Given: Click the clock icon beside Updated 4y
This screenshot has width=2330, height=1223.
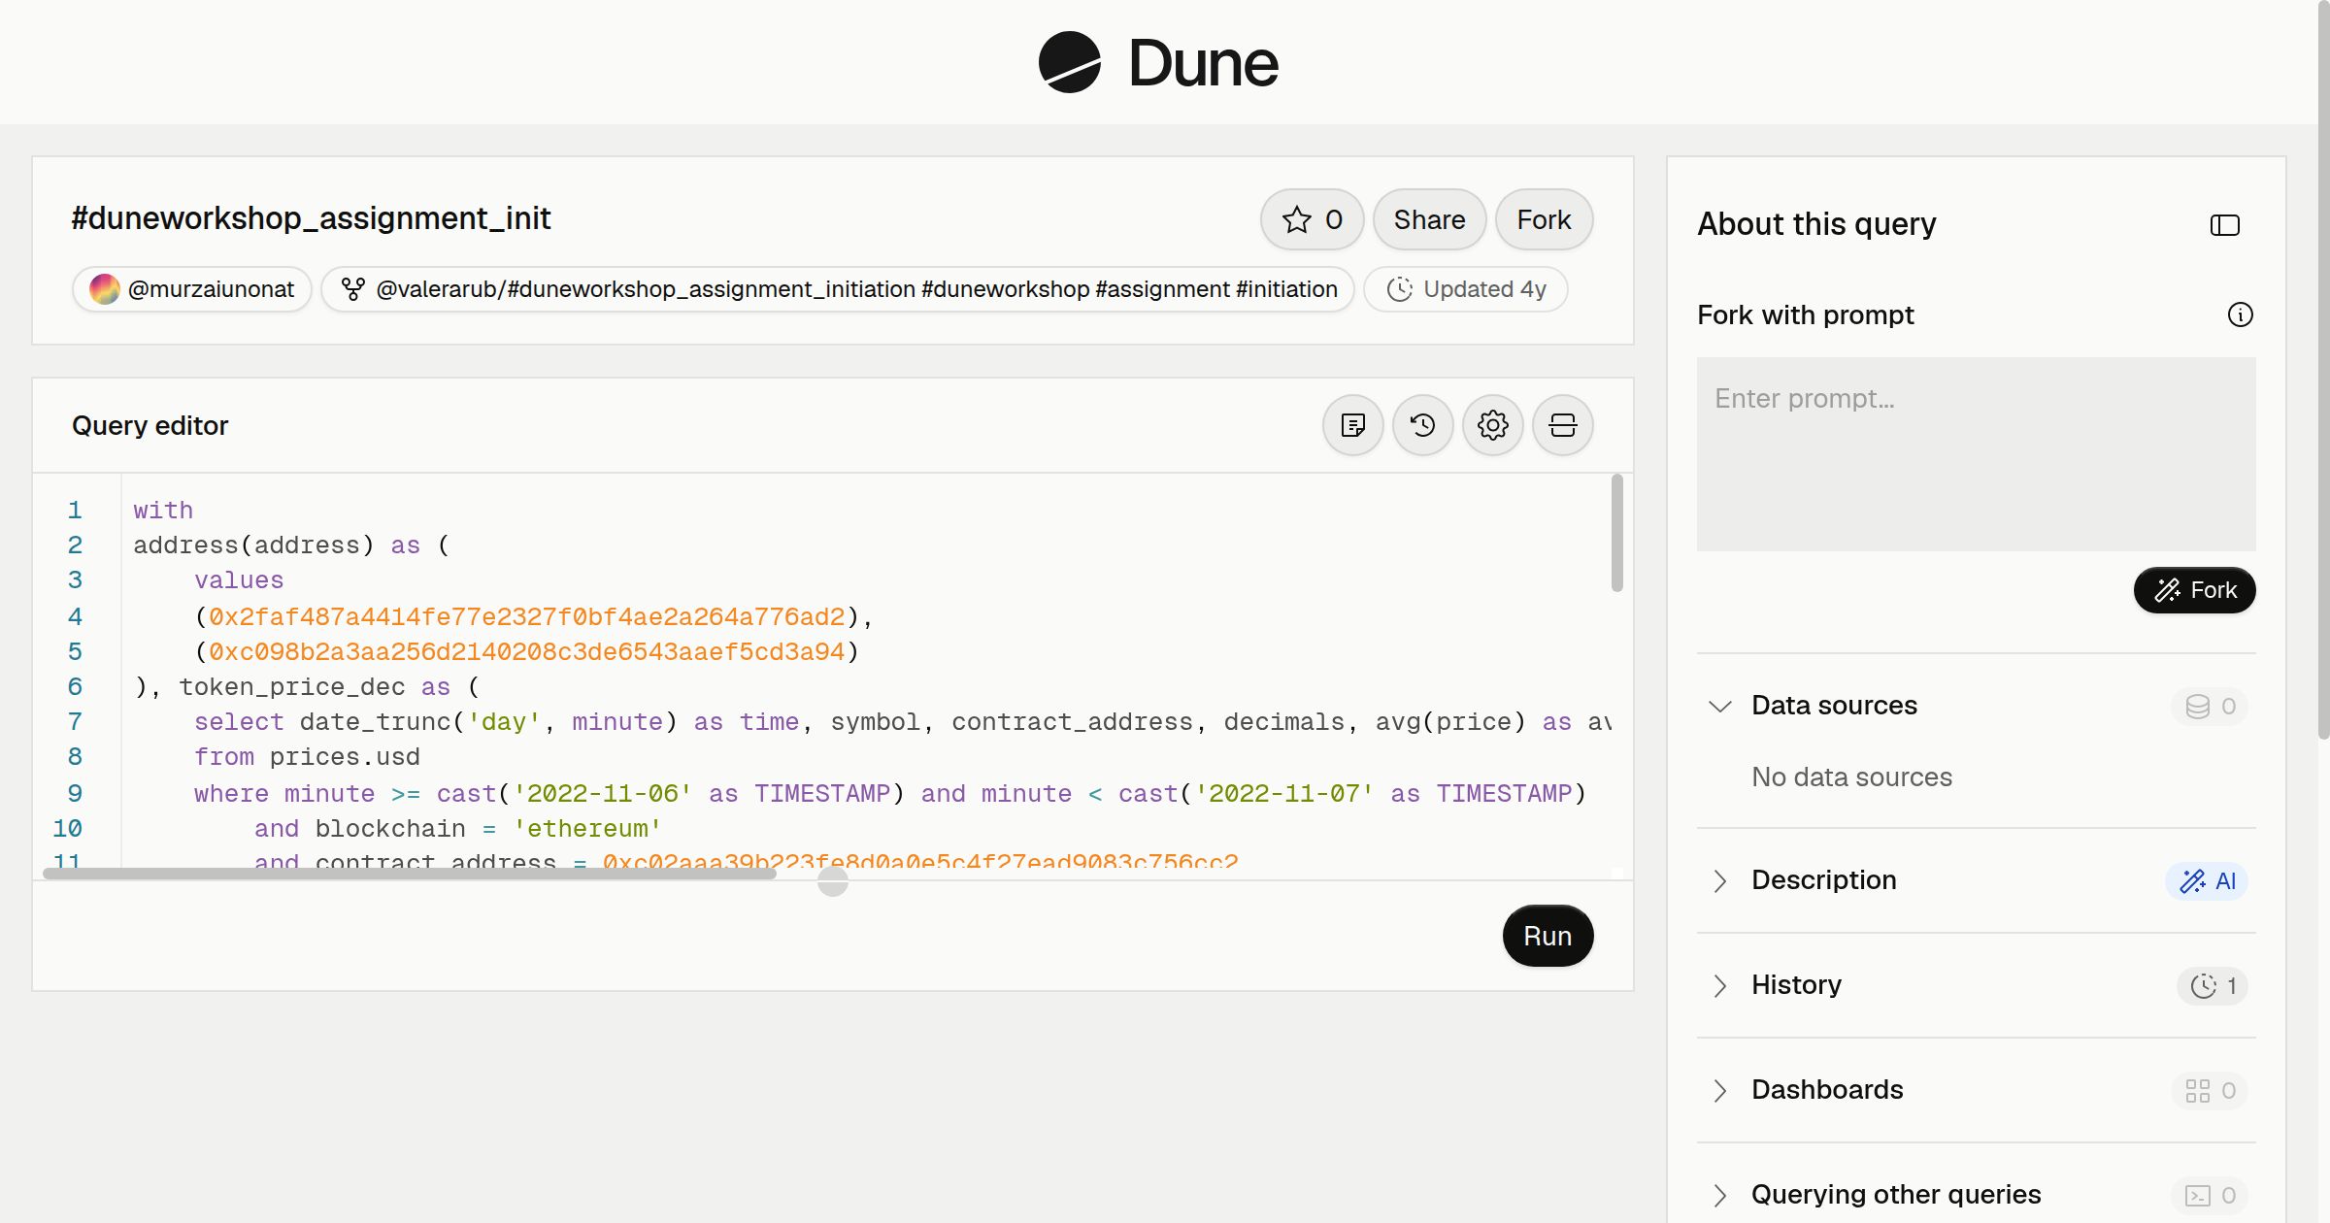Looking at the screenshot, I should coord(1399,289).
